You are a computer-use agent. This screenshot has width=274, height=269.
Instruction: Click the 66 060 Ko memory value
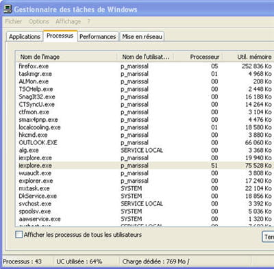tap(258, 142)
